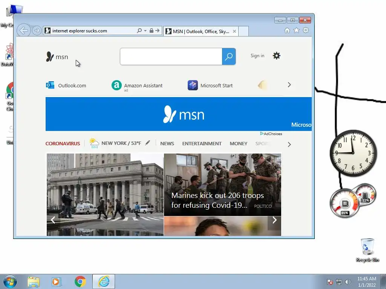Launch Windows Media Player from taskbar
This screenshot has height=289, width=386.
coord(57,281)
